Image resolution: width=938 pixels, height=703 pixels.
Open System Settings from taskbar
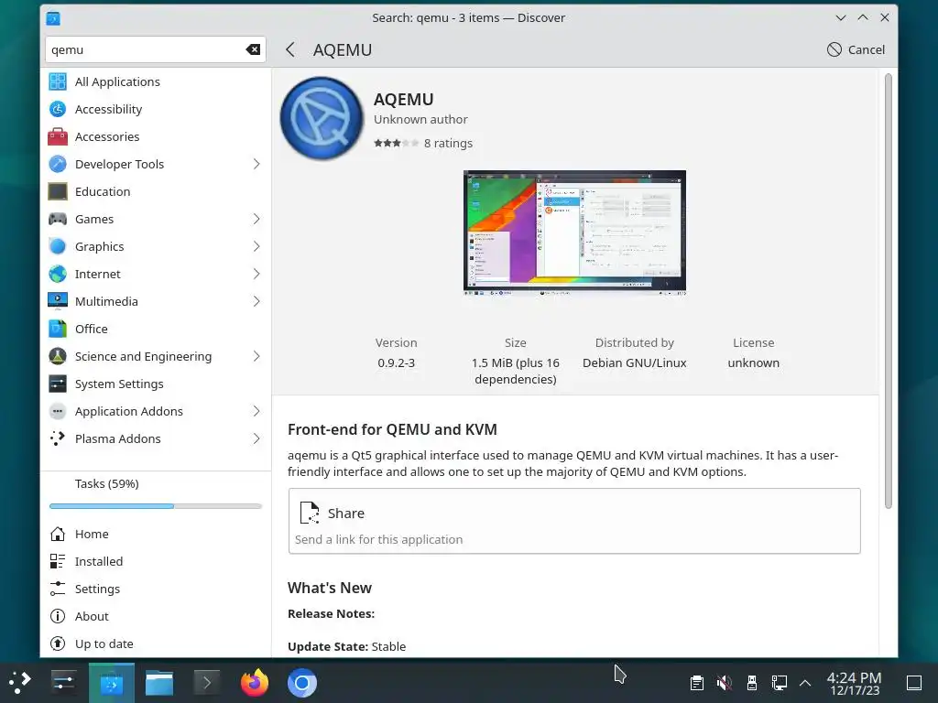(x=63, y=683)
